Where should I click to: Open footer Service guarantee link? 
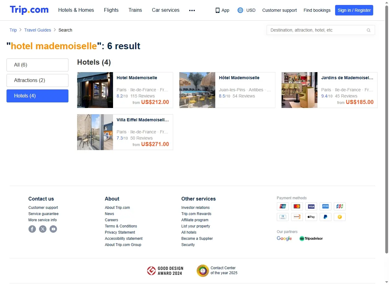pos(43,214)
